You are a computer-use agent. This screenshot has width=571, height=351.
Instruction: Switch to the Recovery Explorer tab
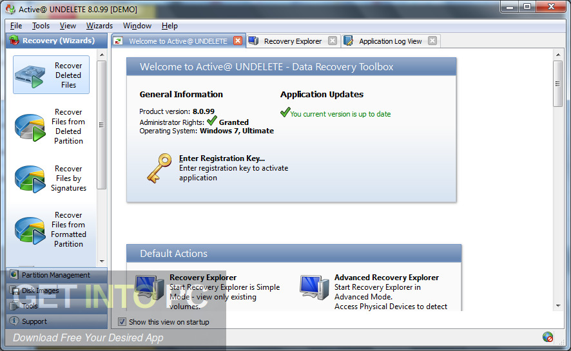click(x=293, y=41)
